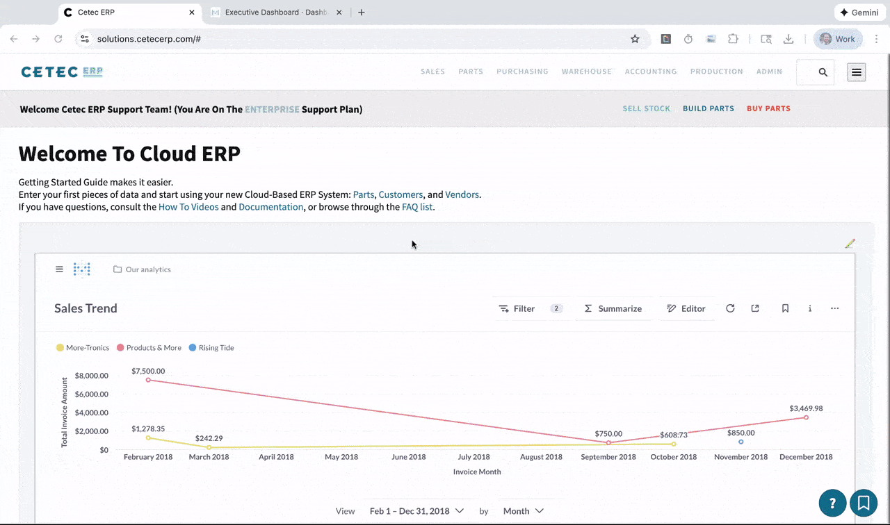Click the address bar URL field
Viewport: 890px width, 525px height.
tap(149, 39)
